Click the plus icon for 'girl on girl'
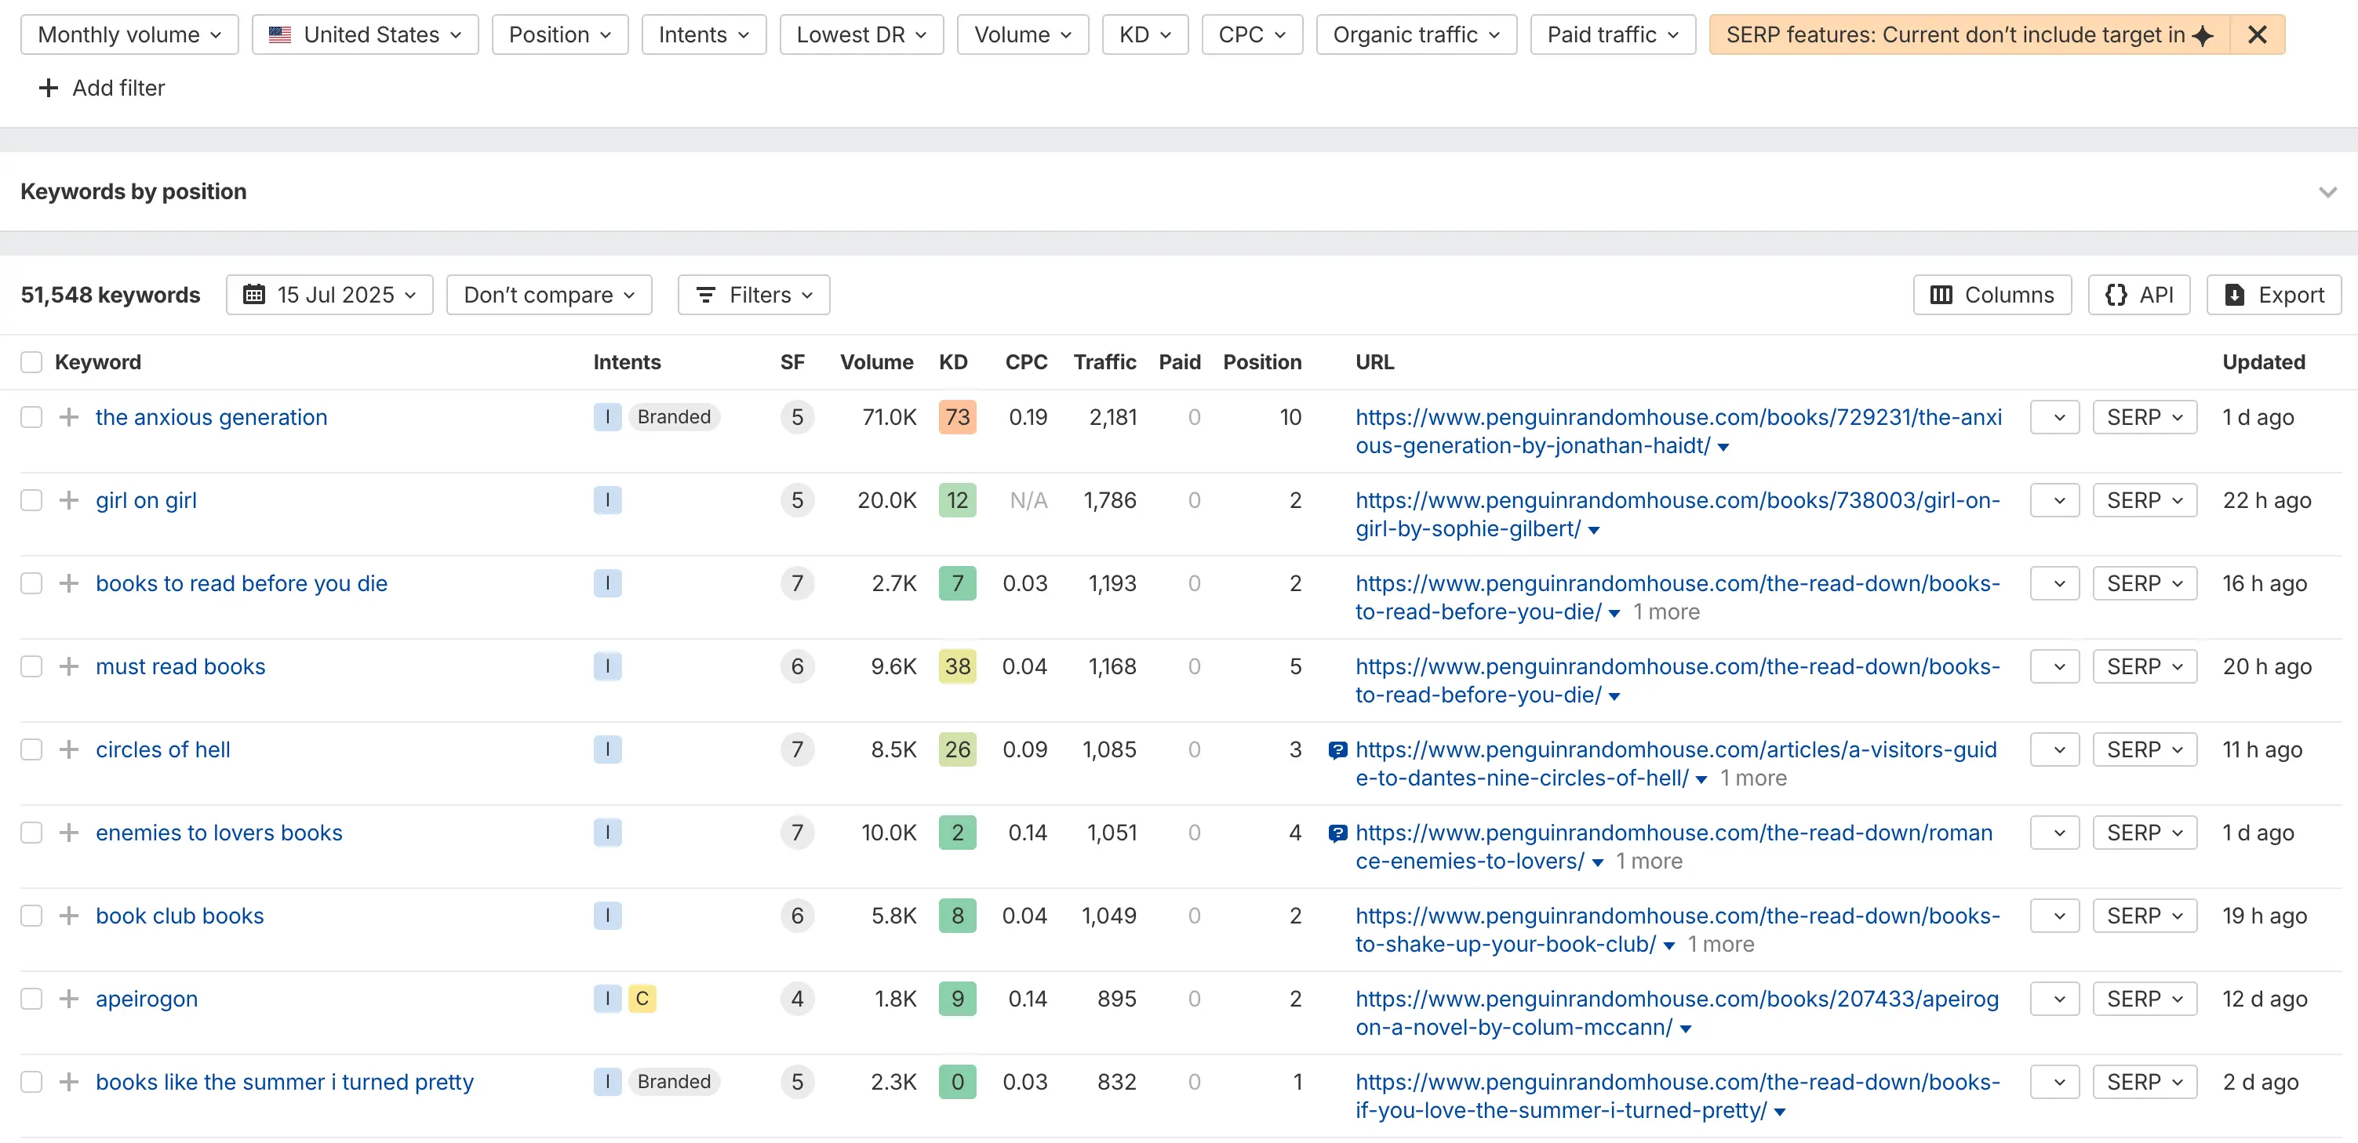The image size is (2358, 1143). (69, 501)
